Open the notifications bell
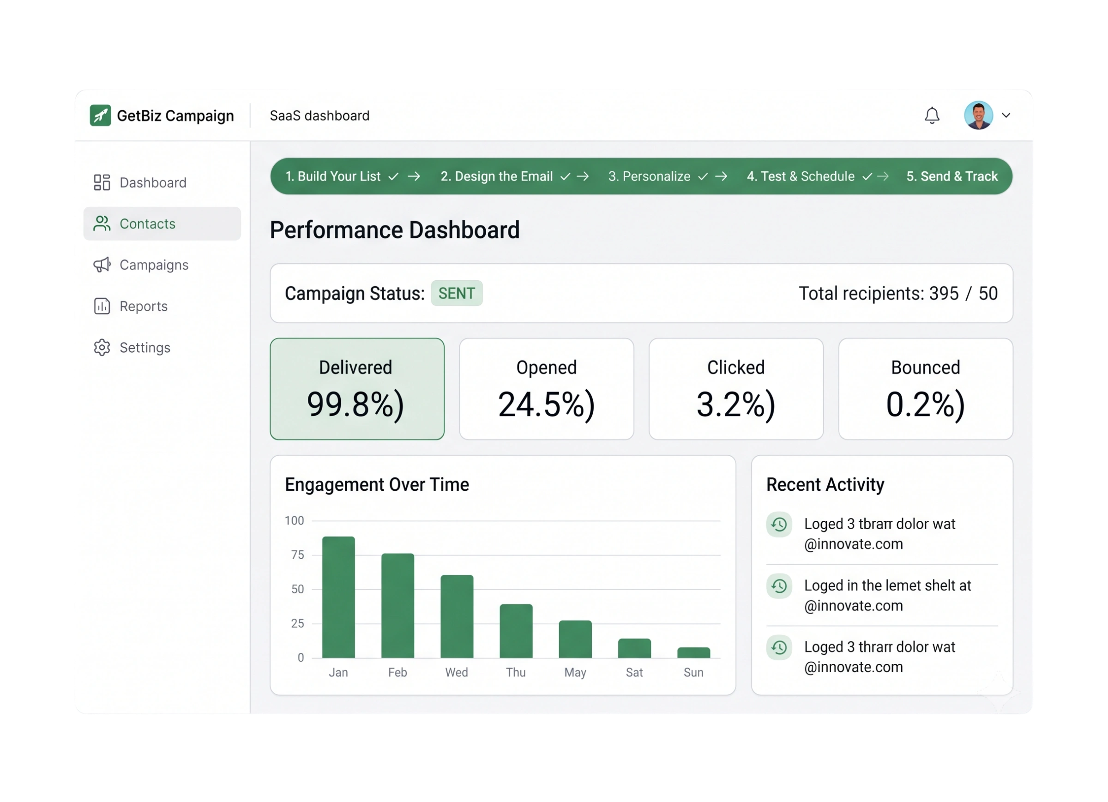 tap(932, 115)
